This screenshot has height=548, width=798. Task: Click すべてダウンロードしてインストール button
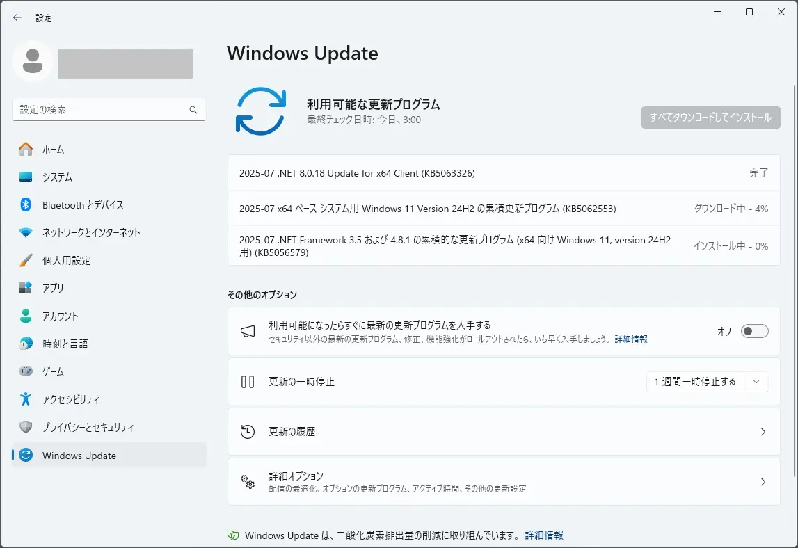coord(710,118)
